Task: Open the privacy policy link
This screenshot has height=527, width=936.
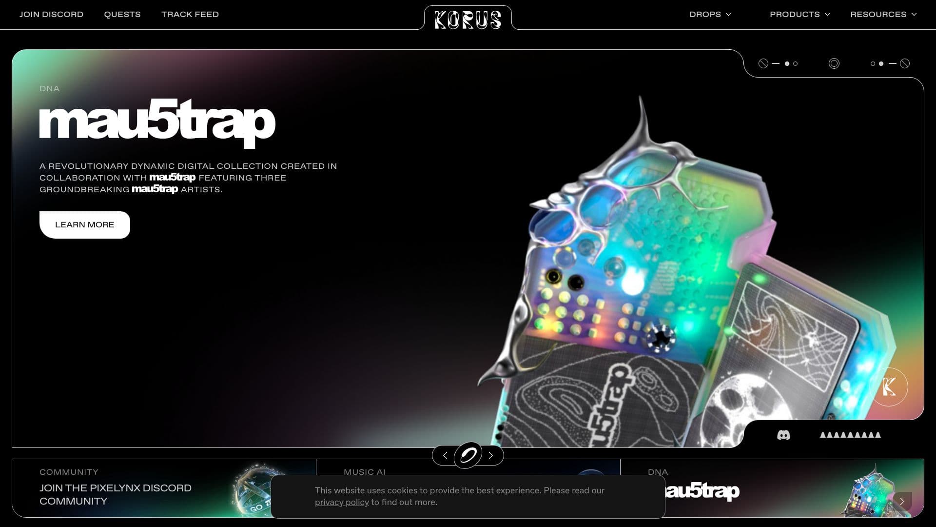Action: pyautogui.click(x=342, y=503)
